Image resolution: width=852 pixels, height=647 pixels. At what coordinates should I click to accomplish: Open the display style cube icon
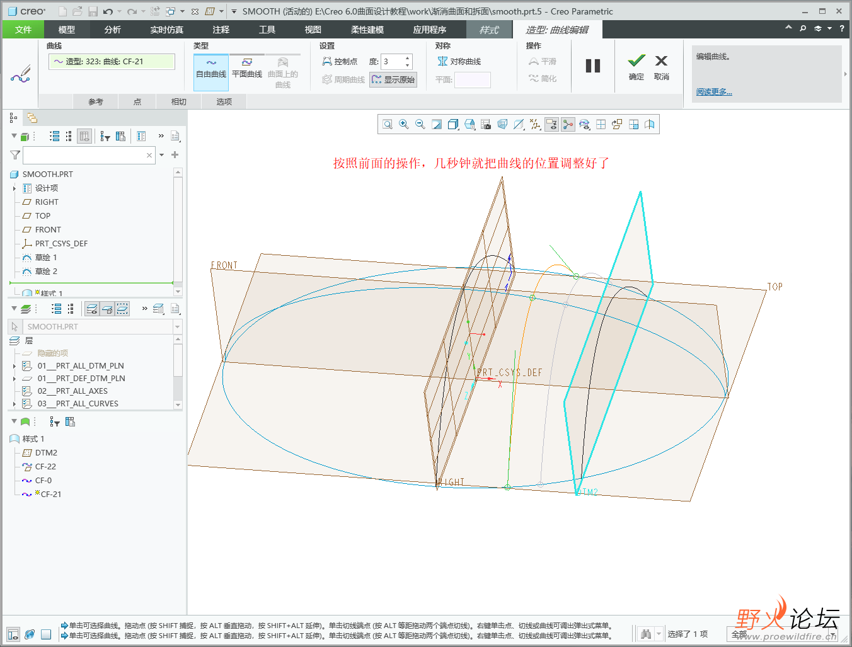(x=453, y=124)
